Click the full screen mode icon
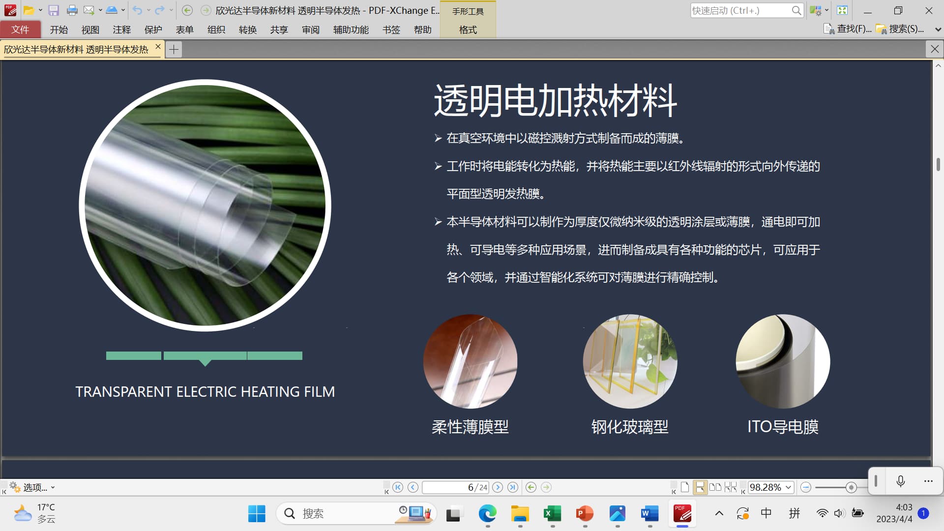 842,10
